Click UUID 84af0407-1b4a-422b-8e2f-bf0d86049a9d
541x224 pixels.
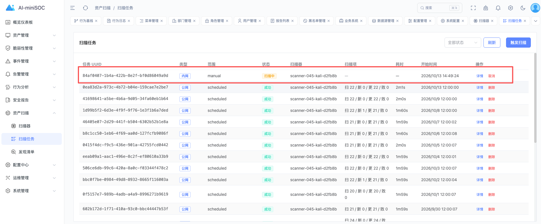(125, 76)
